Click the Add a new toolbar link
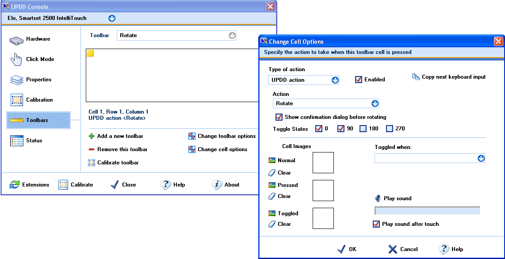The width and height of the screenshot is (505, 259). pos(120,136)
